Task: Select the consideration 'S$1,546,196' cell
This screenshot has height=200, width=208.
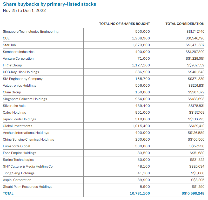Action: [x=195, y=38]
